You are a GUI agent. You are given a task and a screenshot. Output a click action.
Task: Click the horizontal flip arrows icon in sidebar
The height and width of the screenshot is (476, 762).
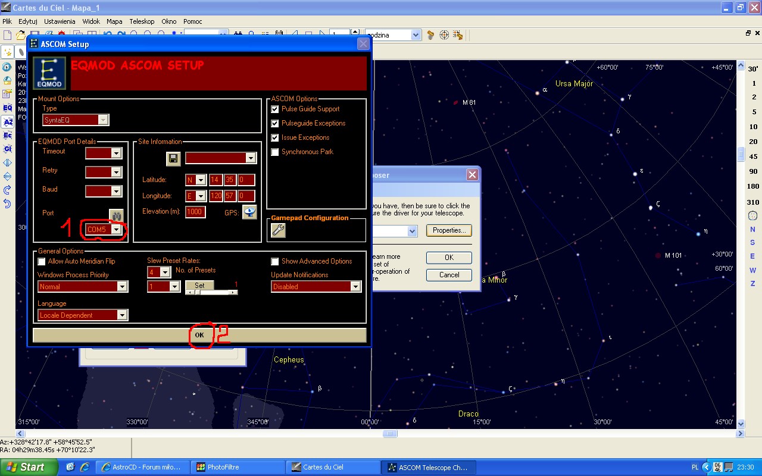click(x=8, y=162)
